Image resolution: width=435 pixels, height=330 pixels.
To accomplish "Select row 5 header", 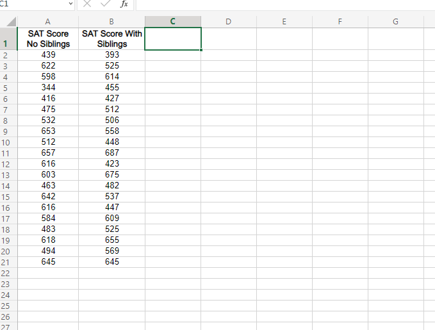I will [x=8, y=88].
